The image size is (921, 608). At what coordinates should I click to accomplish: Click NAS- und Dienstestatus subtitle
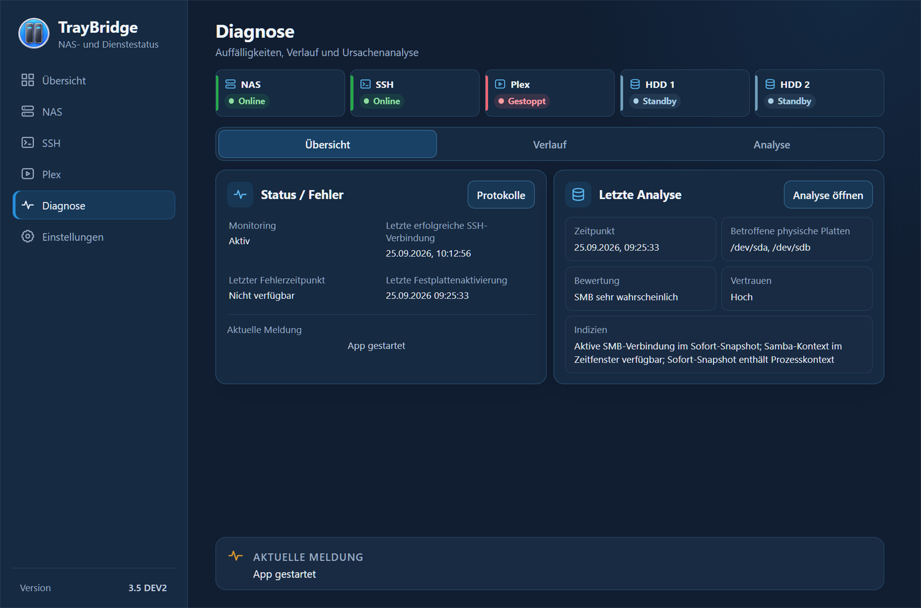(108, 44)
